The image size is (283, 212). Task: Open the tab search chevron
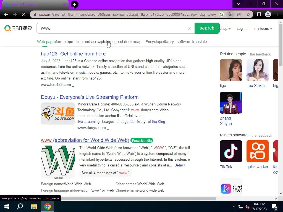239,4
